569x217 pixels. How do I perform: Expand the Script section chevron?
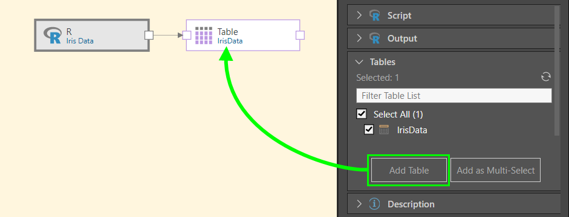(x=359, y=16)
